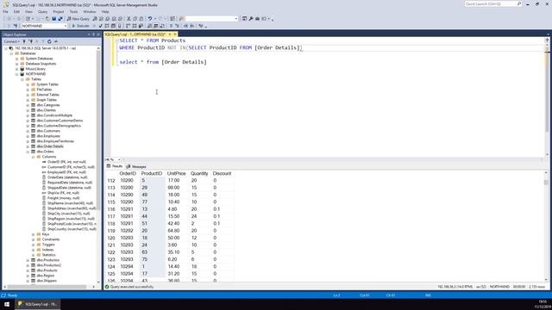
Task: Click the Save All icon
Action: tap(60, 19)
